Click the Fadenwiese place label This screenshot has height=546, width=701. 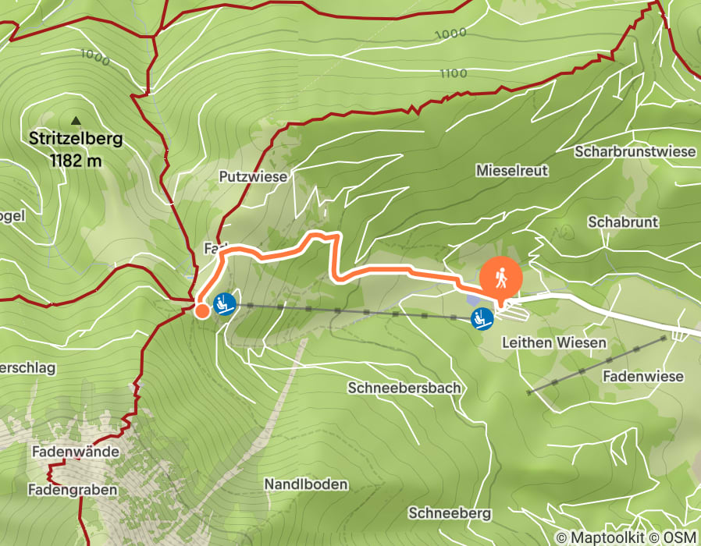(x=643, y=376)
